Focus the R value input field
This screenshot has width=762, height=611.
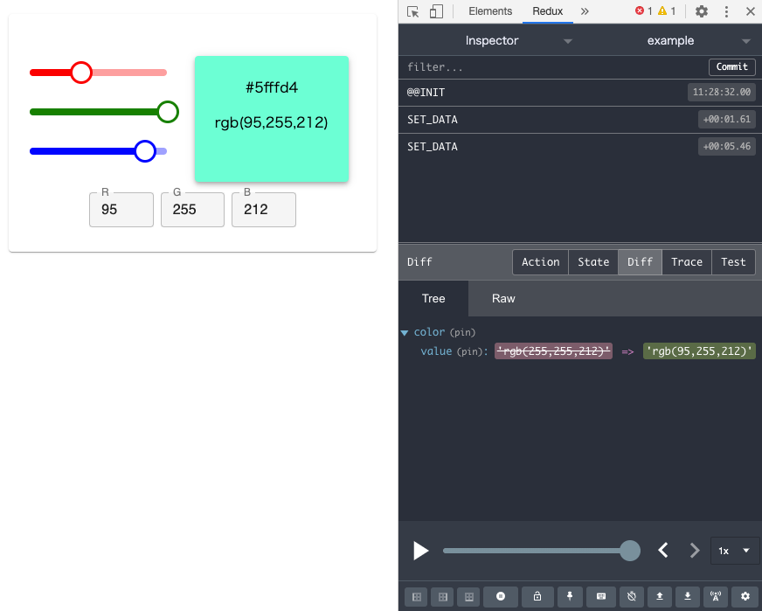click(121, 210)
